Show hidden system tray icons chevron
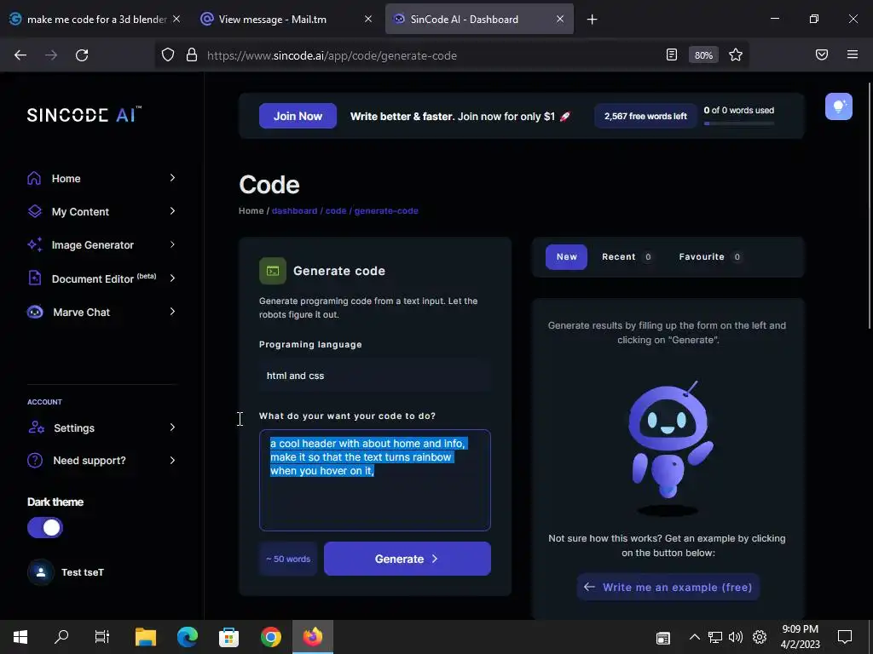Screen dimensions: 873x654 [694, 637]
